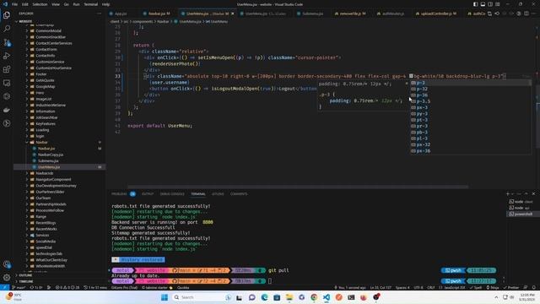Open the Source Control view

[7, 42]
